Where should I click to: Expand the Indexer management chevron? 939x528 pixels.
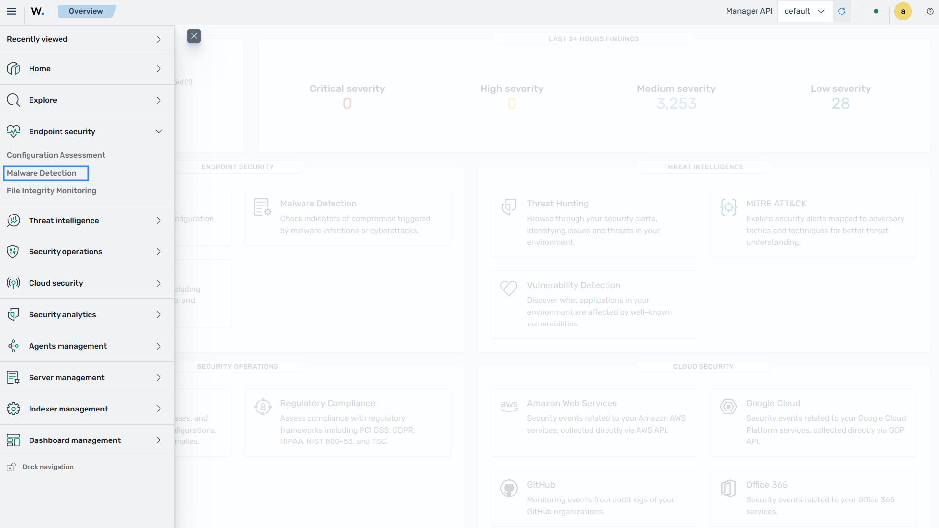tap(159, 409)
